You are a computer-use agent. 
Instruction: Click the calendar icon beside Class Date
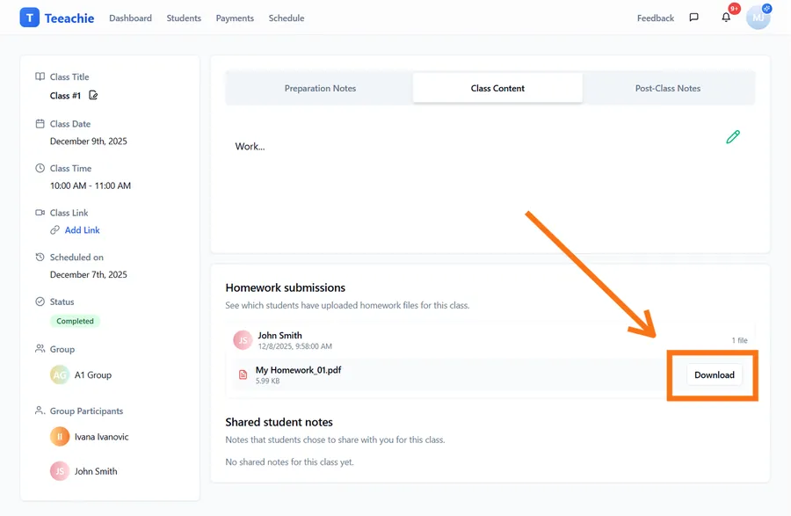pyautogui.click(x=40, y=123)
